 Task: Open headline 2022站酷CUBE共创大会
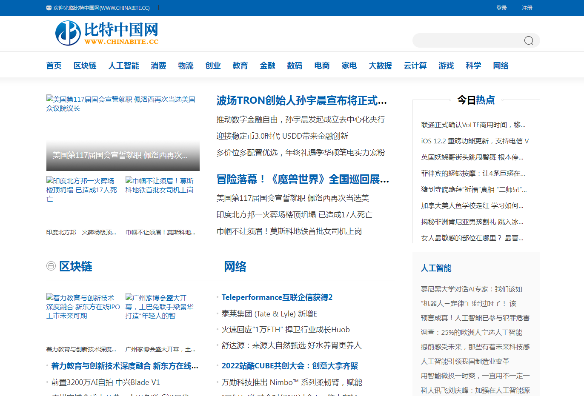pos(290,366)
